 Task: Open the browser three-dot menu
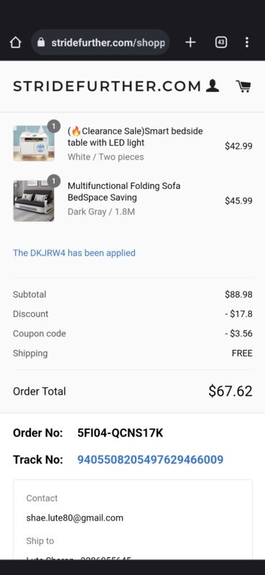point(246,42)
